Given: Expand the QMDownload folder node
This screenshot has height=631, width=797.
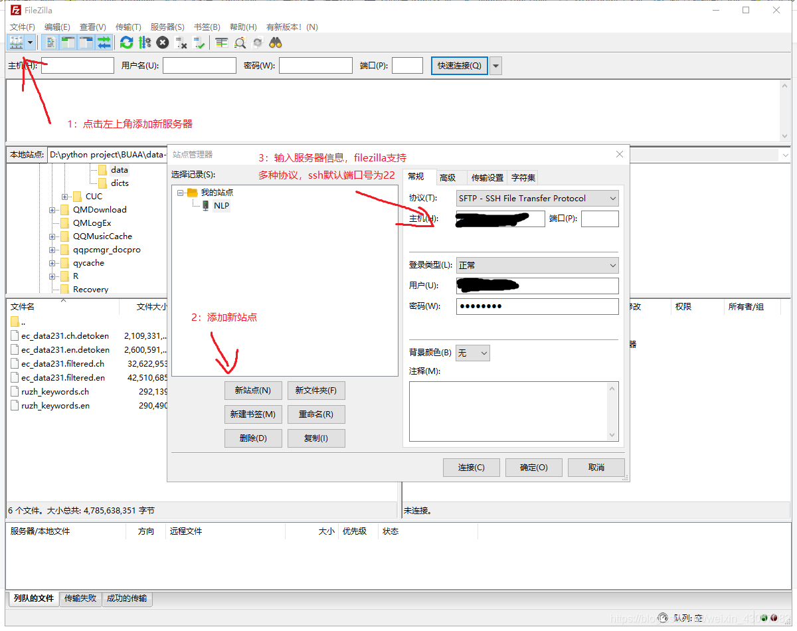Looking at the screenshot, I should [52, 210].
